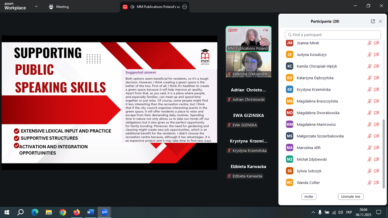This screenshot has height=218, width=388.
Task: Toggle the video icon for Marcelina Afifi
Action: [x=376, y=148]
